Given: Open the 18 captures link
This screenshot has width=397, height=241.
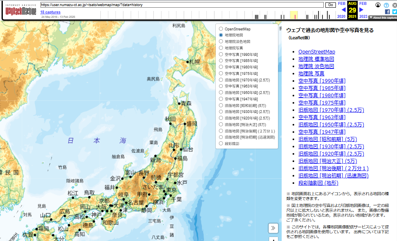Looking at the screenshot, I should coord(50,12).
